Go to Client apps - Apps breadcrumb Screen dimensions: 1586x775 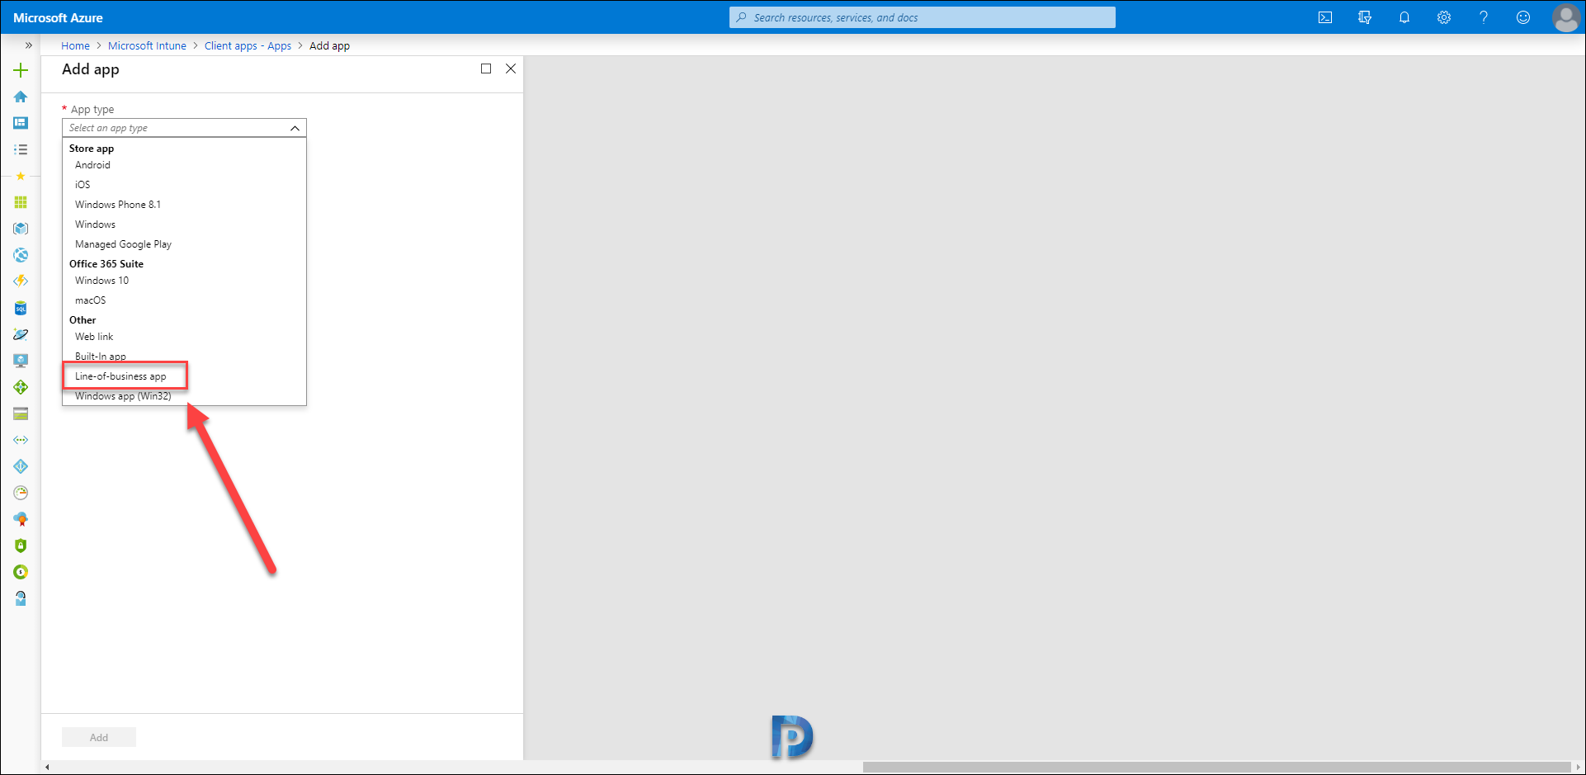248,45
